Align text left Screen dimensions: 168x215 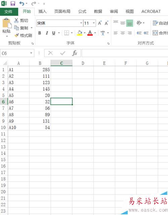116,33
